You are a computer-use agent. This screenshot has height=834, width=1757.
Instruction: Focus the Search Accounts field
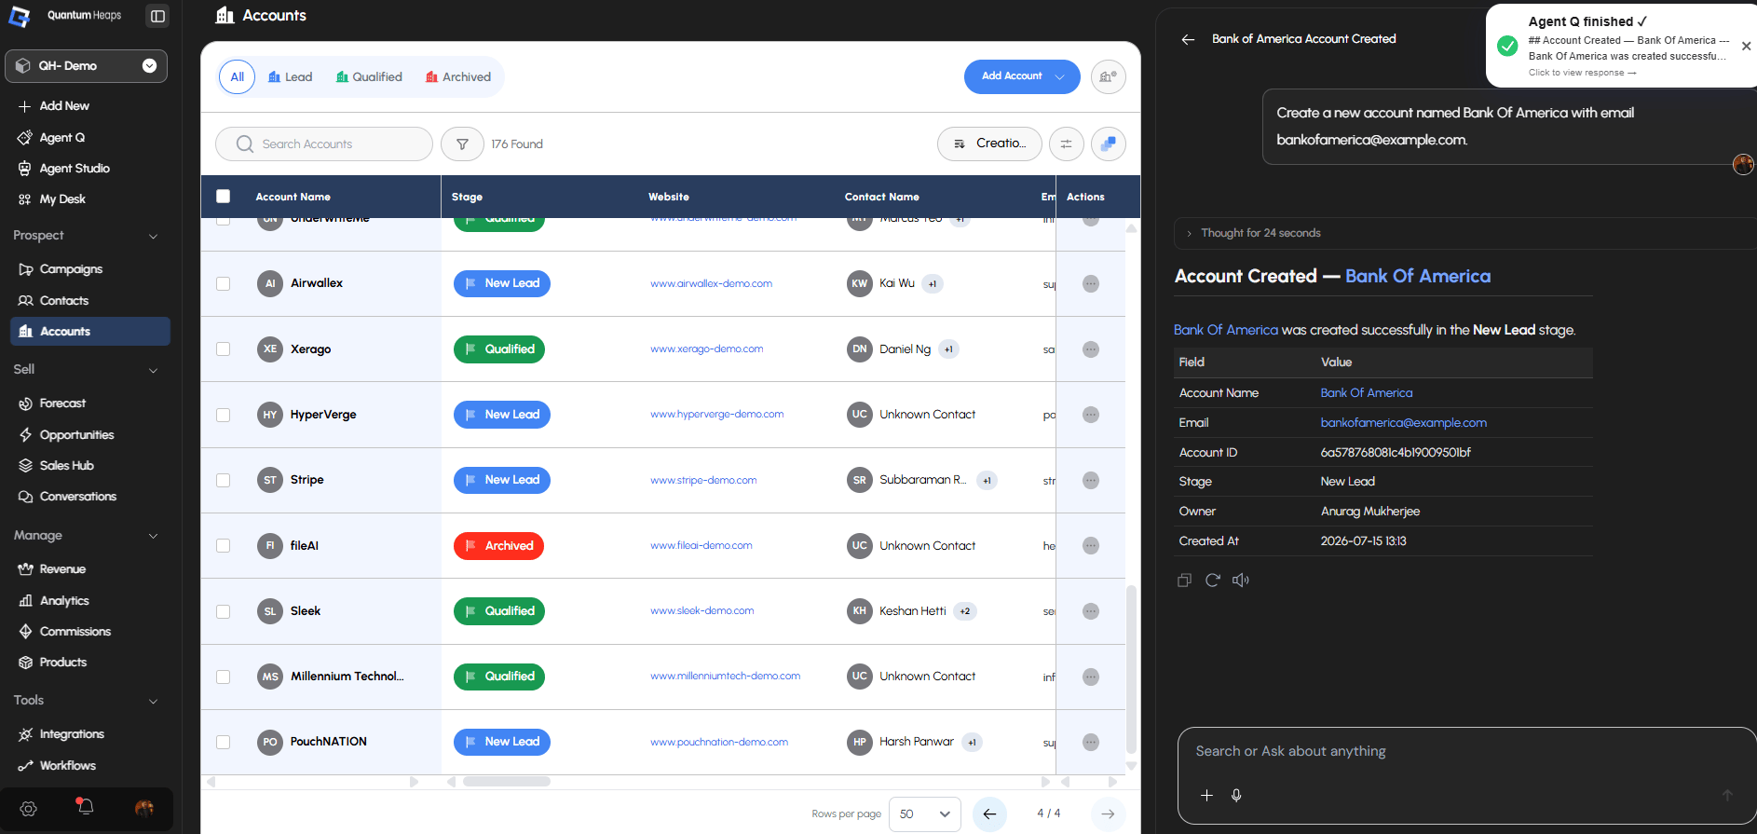pos(324,144)
